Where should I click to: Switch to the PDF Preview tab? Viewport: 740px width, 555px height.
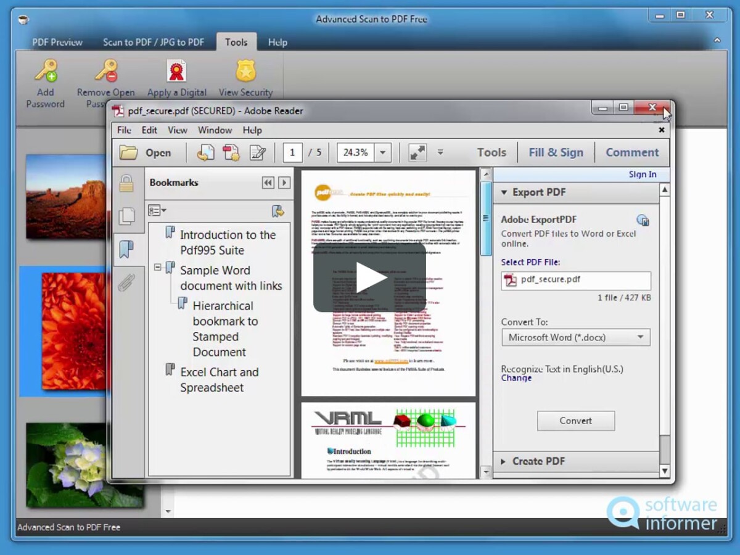pos(57,42)
